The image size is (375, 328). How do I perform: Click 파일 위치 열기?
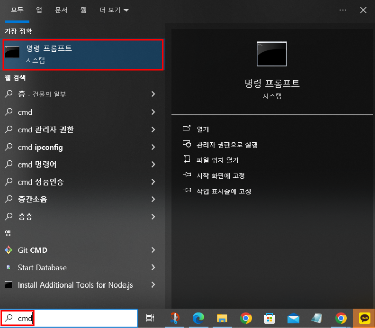pyautogui.click(x=217, y=160)
